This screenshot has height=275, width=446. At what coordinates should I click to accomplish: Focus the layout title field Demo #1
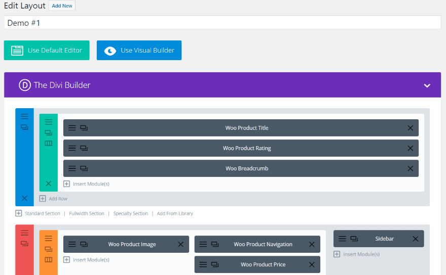pos(222,23)
